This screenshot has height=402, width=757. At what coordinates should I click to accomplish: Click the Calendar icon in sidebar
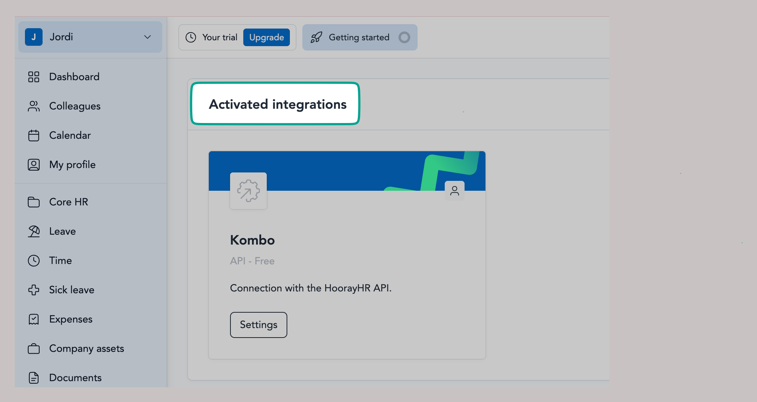[x=33, y=135]
